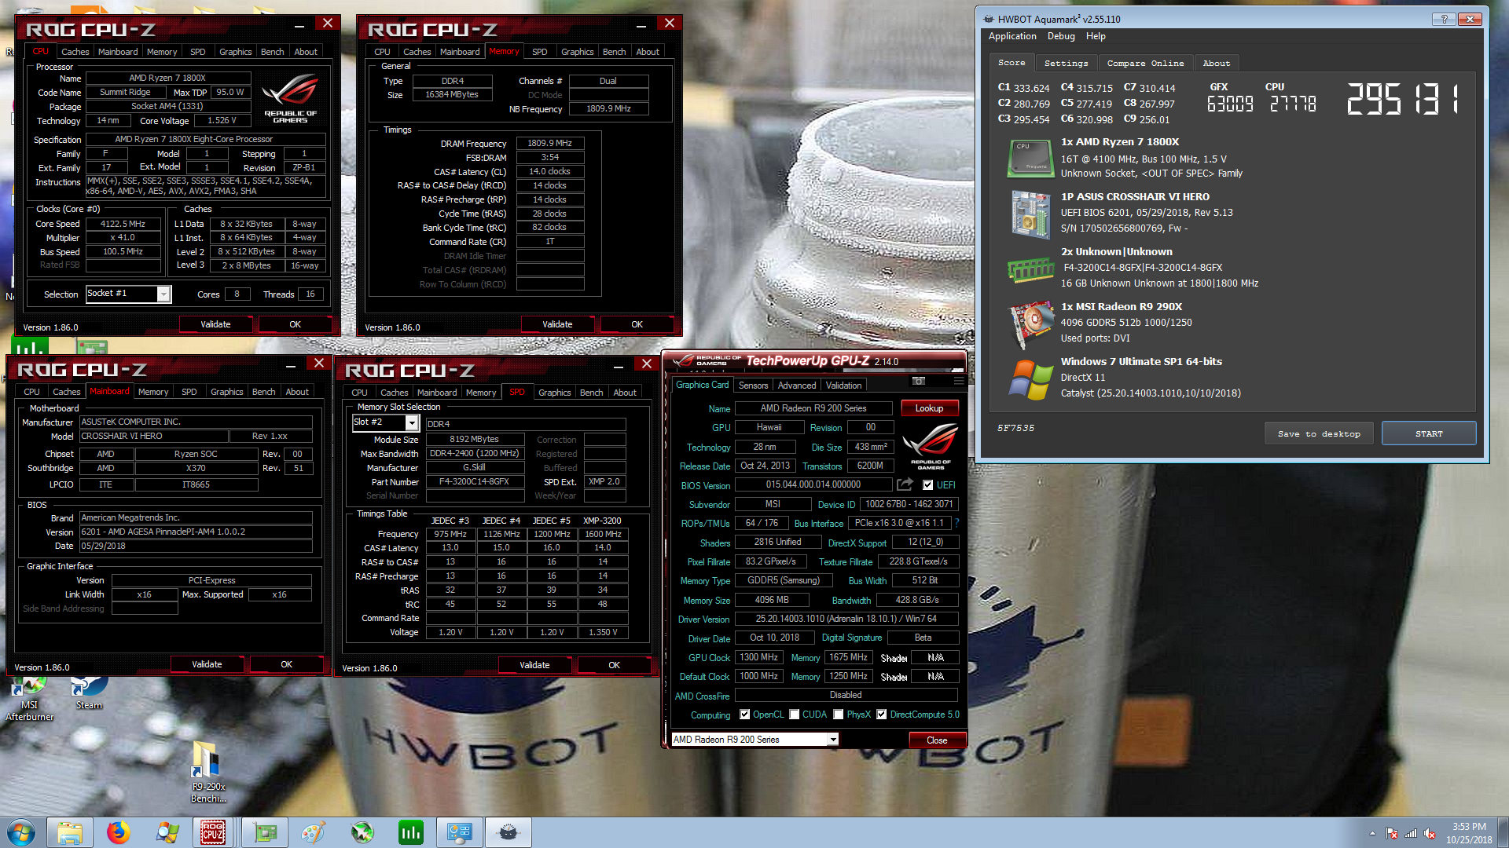The image size is (1509, 848).
Task: Switch to the Settings tab in Aquamark
Action: click(x=1066, y=63)
